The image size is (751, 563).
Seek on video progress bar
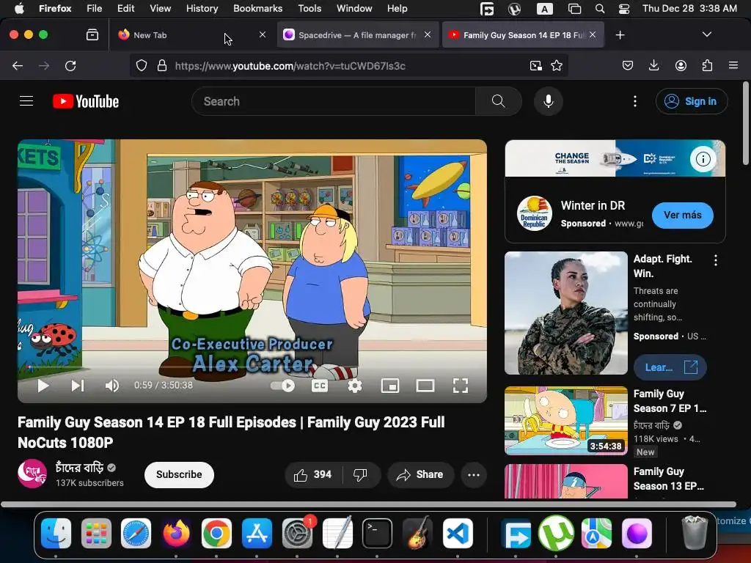tap(252, 367)
